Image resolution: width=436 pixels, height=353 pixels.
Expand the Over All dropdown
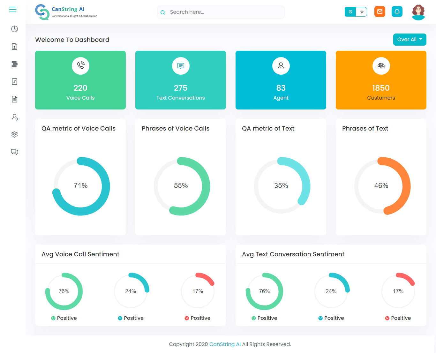[410, 40]
